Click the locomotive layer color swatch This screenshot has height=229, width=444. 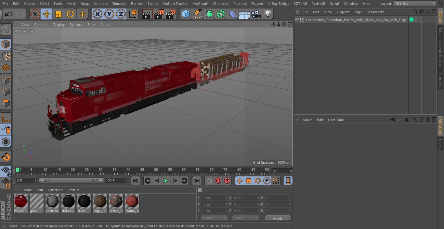411,20
